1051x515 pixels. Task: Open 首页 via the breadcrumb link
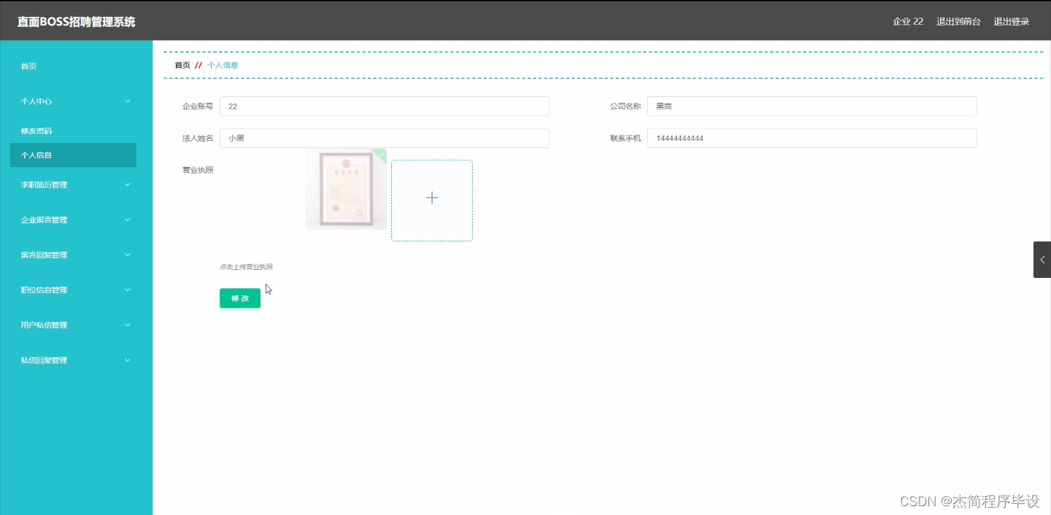[182, 65]
